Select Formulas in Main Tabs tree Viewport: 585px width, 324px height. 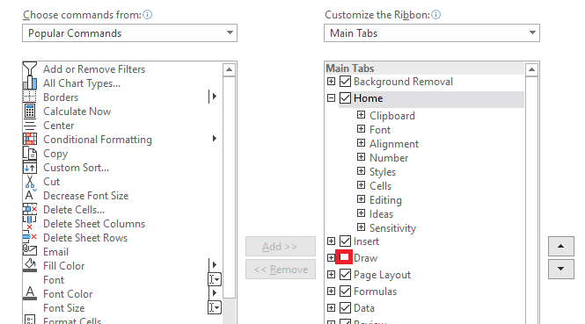click(x=375, y=292)
